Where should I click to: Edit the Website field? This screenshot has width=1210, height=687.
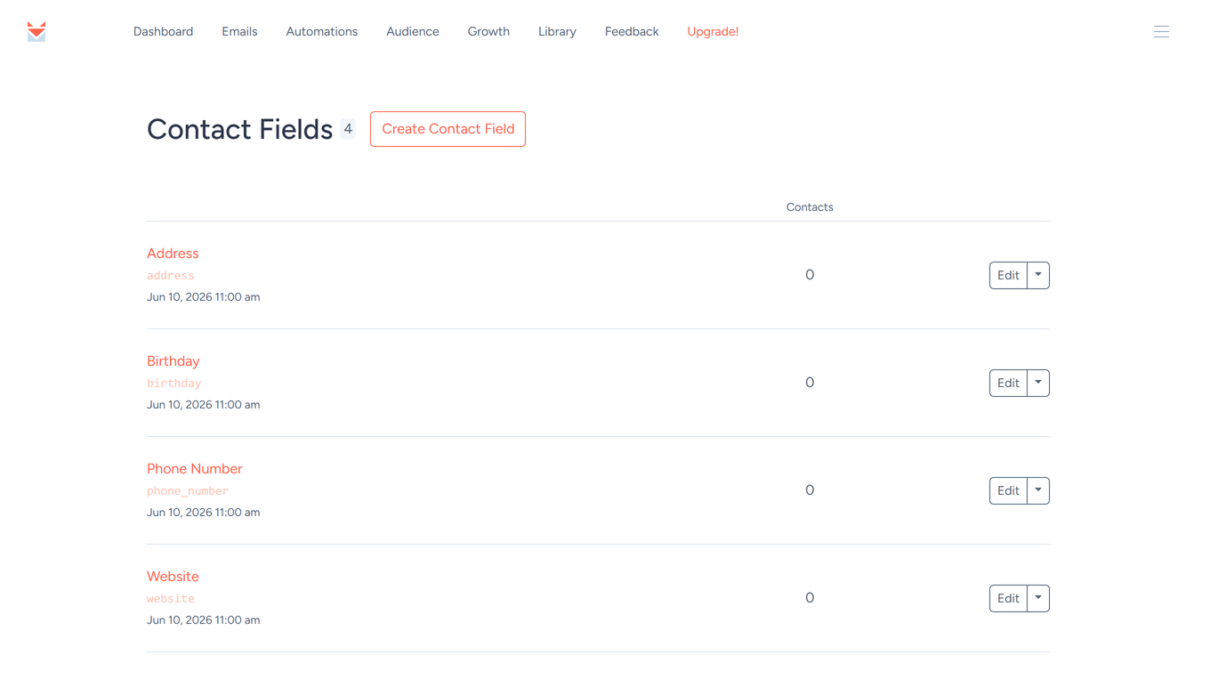pyautogui.click(x=1008, y=599)
